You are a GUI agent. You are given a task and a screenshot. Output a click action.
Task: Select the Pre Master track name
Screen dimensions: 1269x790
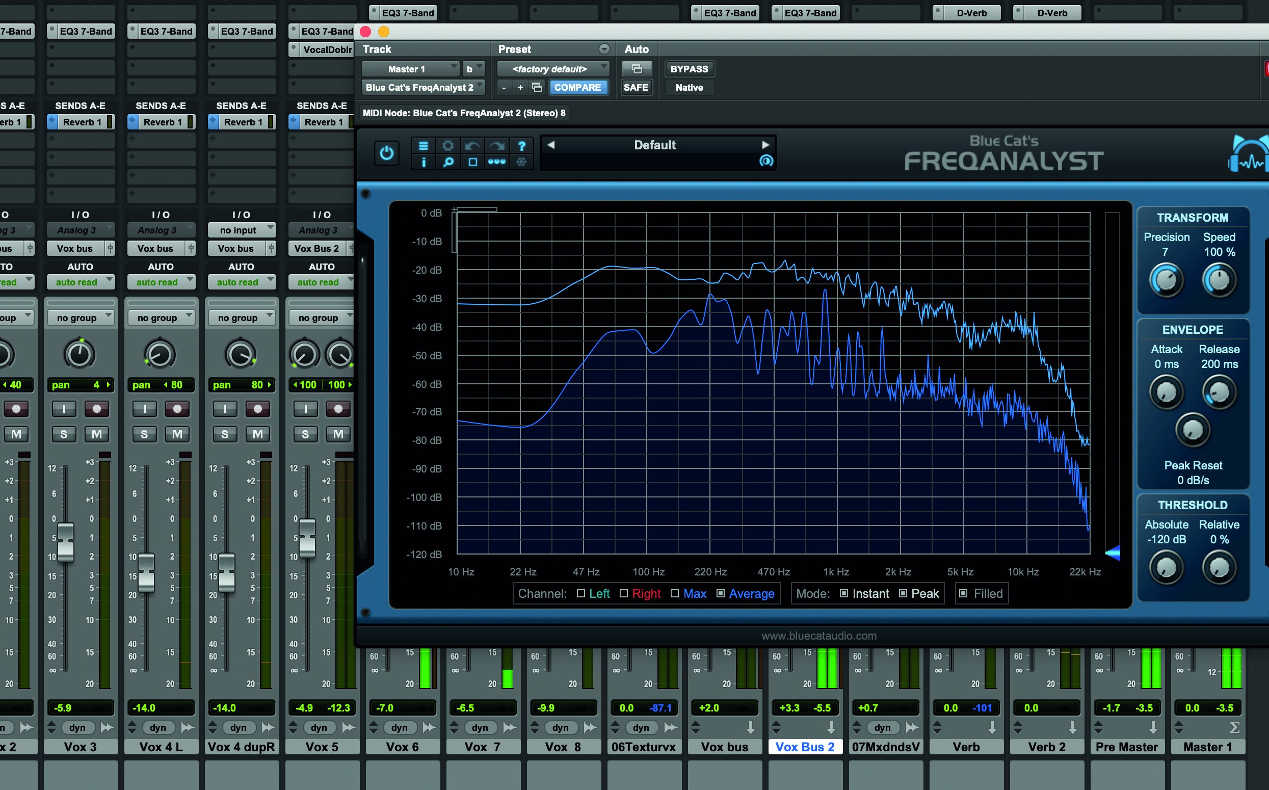click(1127, 747)
